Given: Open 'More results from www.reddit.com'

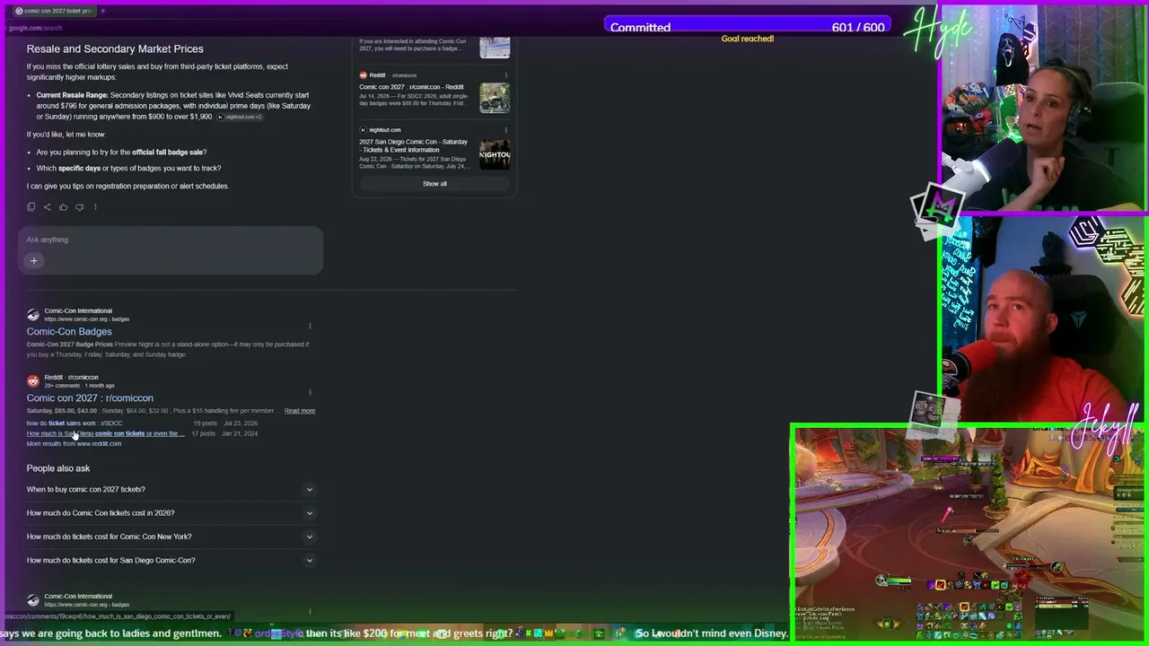Looking at the screenshot, I should click(74, 444).
